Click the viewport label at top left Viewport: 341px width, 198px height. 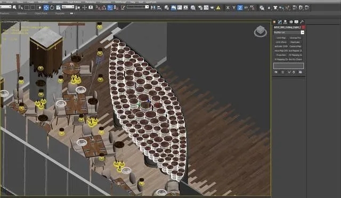(15, 21)
